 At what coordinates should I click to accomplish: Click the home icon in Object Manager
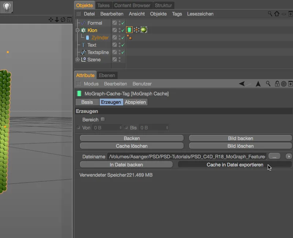point(277,14)
